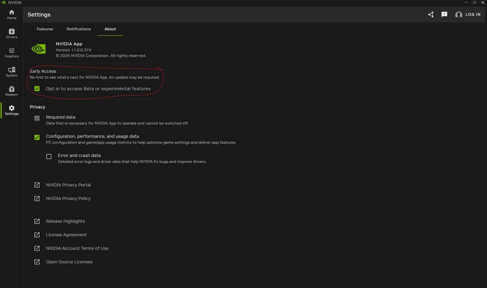Switch to the Notifications tab
This screenshot has width=487, height=288.
click(79, 29)
